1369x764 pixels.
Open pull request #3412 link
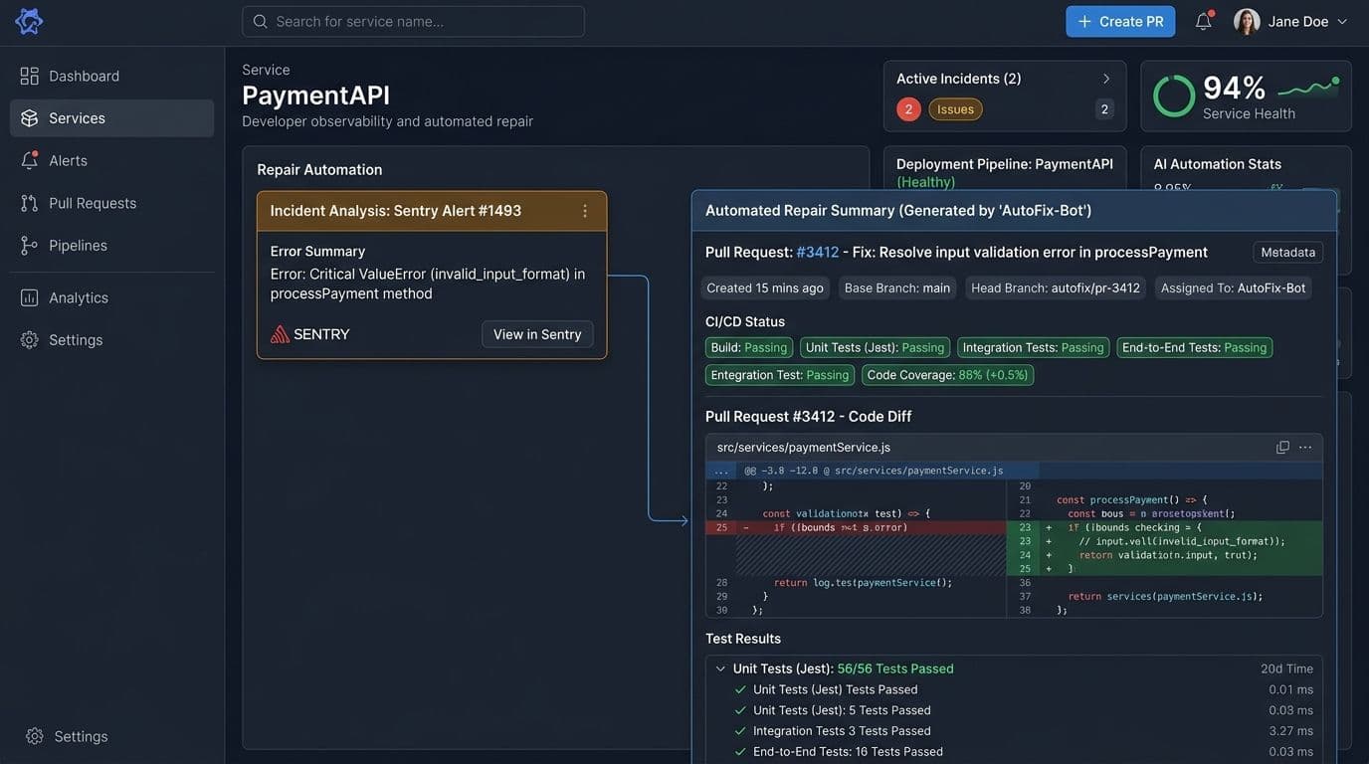pos(818,252)
